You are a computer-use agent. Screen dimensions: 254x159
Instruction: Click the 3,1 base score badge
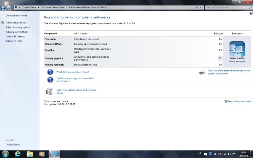point(237,49)
